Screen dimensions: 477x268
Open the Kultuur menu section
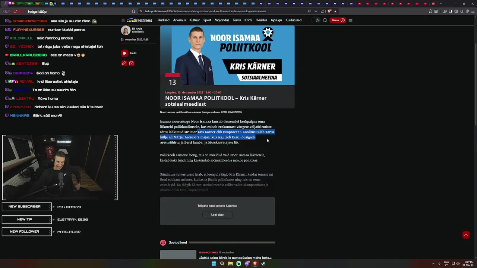point(195,20)
